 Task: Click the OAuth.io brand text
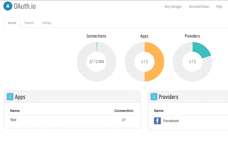(25, 7)
